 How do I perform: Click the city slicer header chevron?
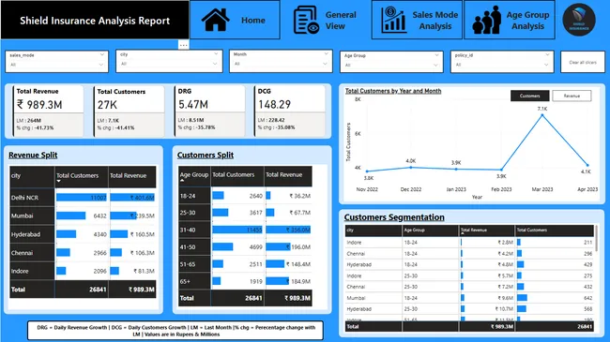[216, 54]
